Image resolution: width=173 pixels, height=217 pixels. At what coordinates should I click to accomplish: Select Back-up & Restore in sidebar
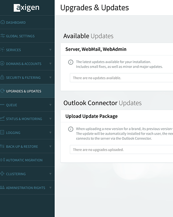tap(27, 146)
